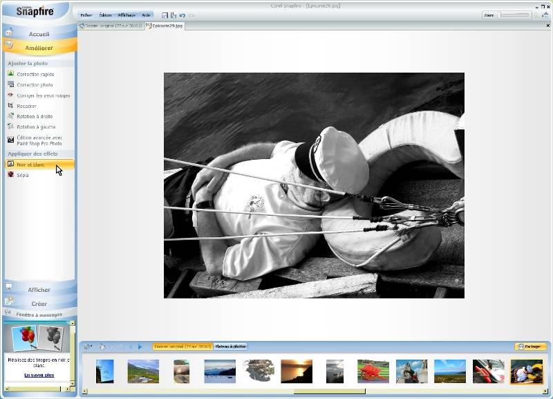Click the undo arrow in toolbar
Viewport: 553px width, 399px height.
tap(182, 15)
